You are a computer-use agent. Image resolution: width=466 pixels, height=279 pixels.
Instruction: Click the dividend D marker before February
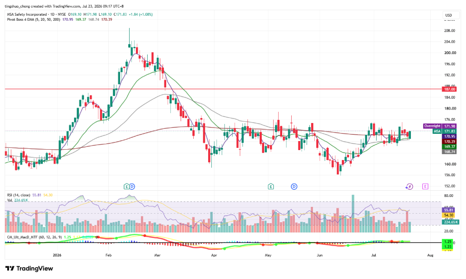click(132, 187)
